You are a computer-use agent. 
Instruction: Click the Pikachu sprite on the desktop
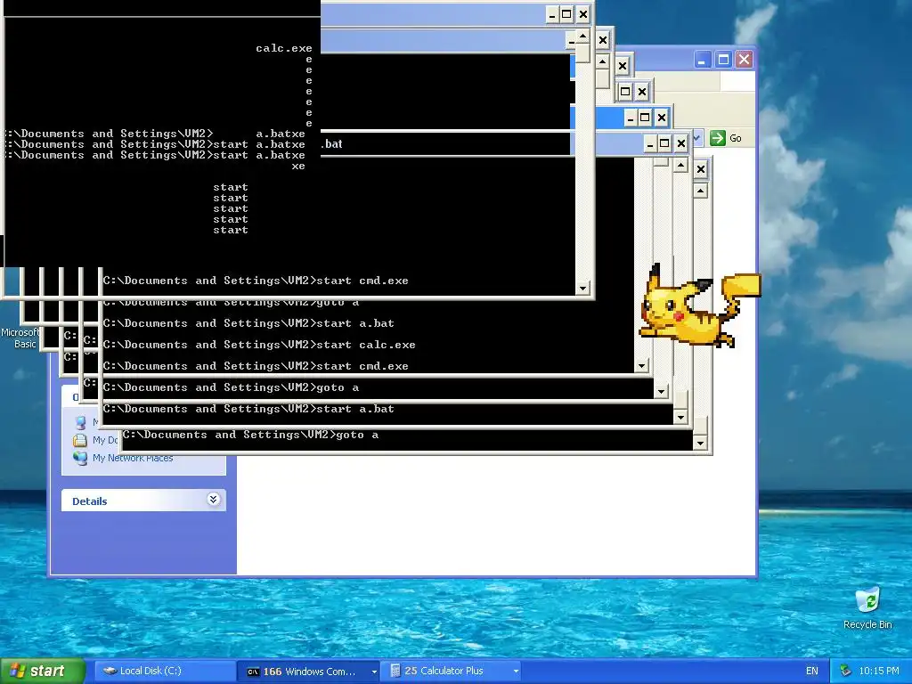[699, 307]
